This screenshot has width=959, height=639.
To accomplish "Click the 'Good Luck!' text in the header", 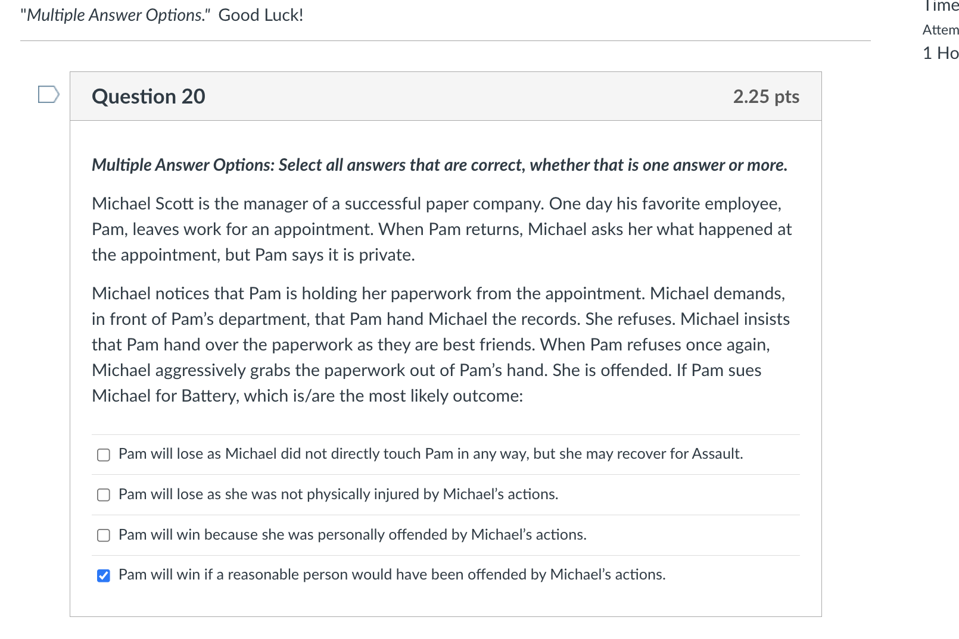I will 261,15.
